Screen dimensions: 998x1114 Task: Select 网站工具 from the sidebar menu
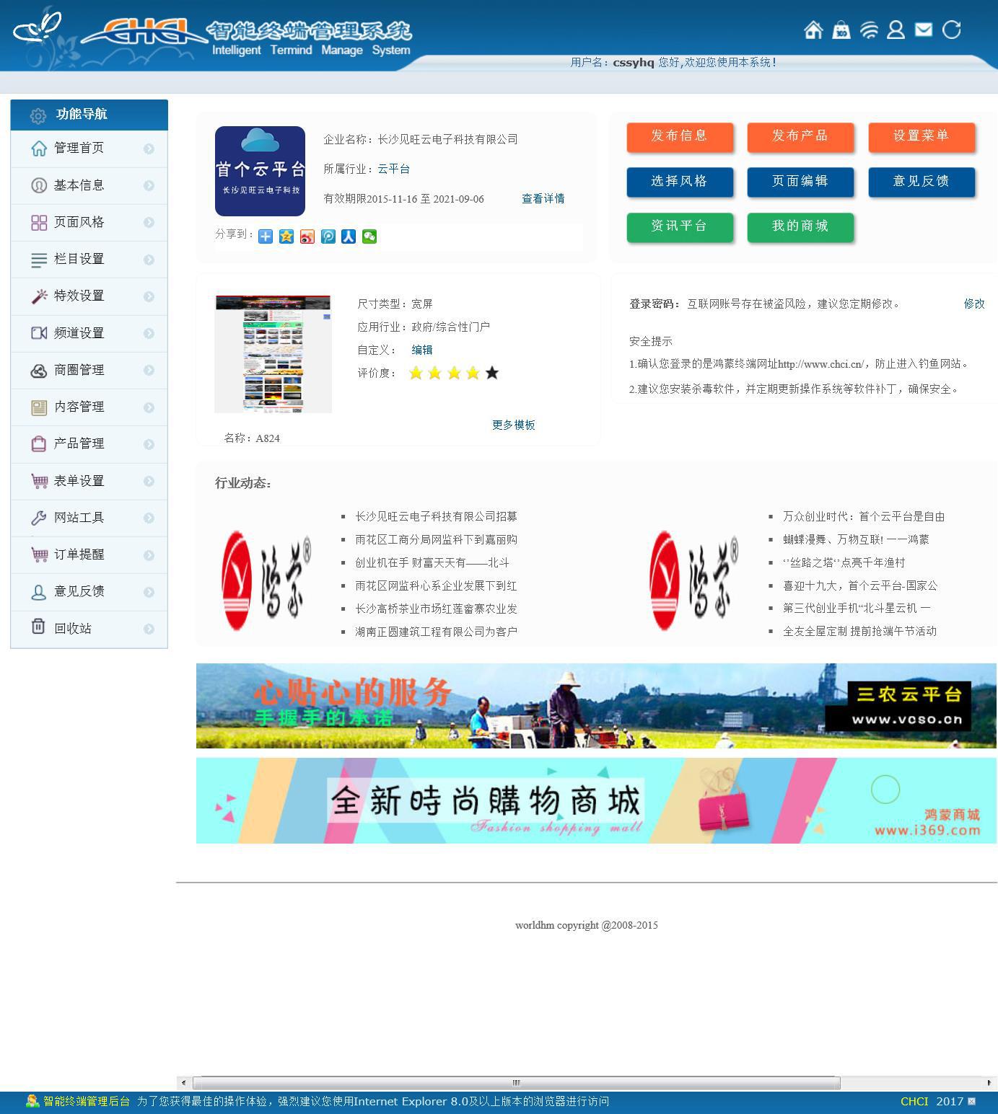(x=79, y=518)
